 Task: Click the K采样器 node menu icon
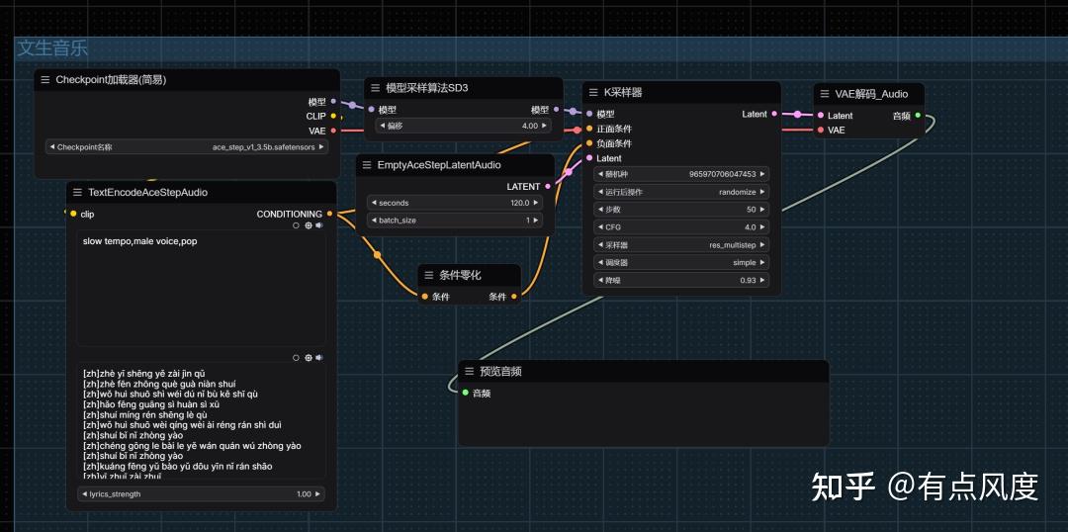[x=592, y=92]
